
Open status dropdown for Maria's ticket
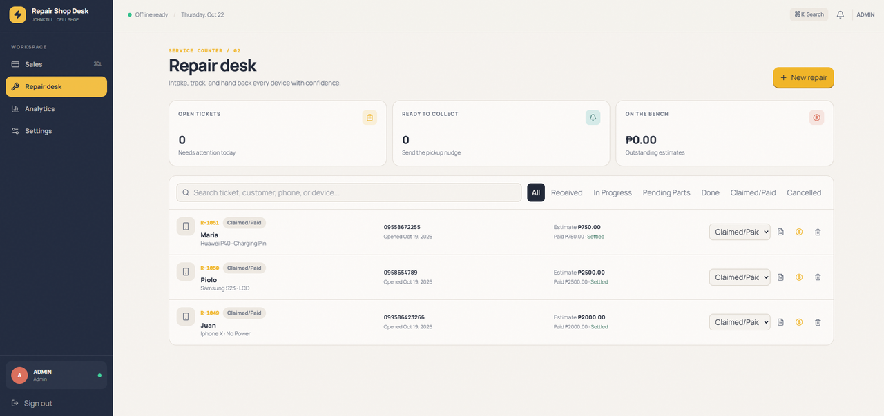tap(740, 232)
